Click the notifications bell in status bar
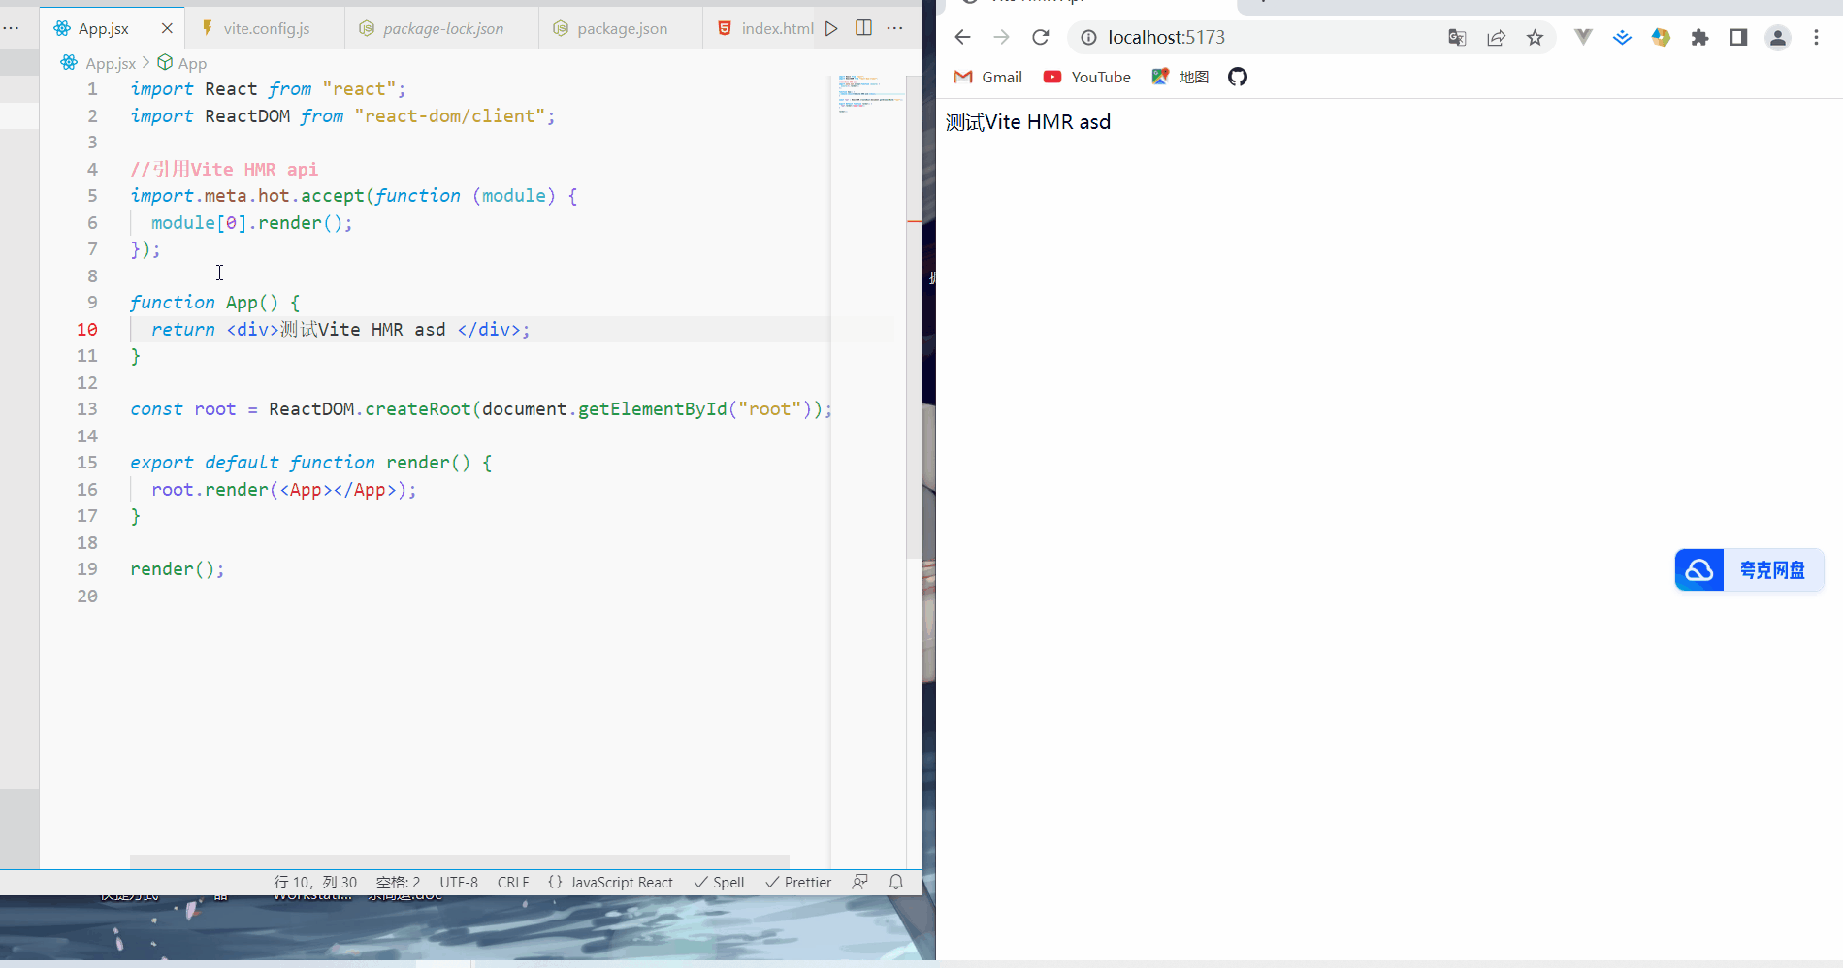The width and height of the screenshot is (1843, 968). 895,882
